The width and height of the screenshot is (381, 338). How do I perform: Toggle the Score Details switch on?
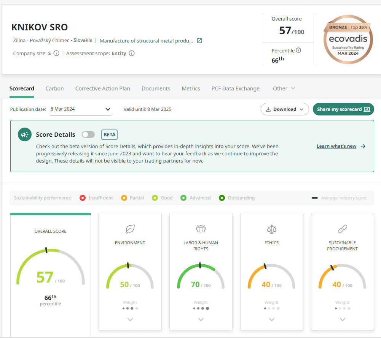[88, 134]
